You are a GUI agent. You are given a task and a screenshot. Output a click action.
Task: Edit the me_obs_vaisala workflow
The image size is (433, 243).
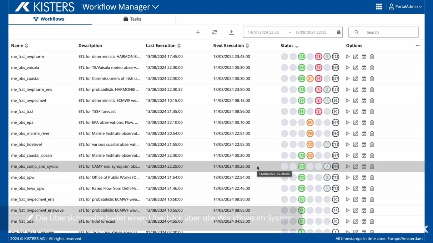pyautogui.click(x=356, y=68)
